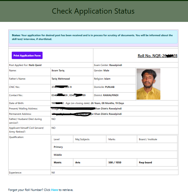This screenshot has width=188, height=196.
Task: Select the Experience value 'Nil'
Action: [53, 173]
